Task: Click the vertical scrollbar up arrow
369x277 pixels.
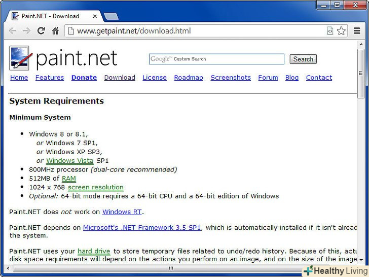Action: (x=361, y=44)
